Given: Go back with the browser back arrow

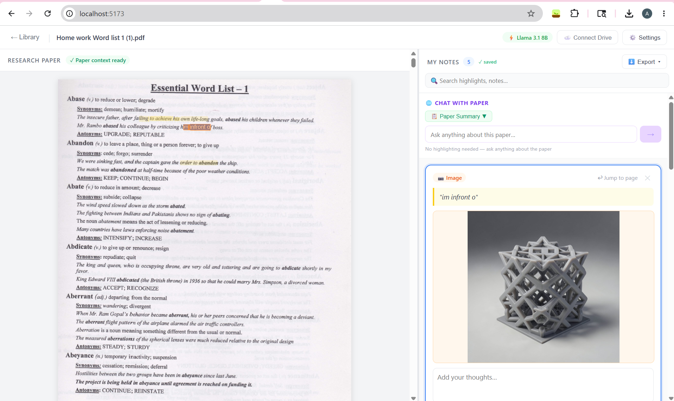Looking at the screenshot, I should (x=11, y=13).
